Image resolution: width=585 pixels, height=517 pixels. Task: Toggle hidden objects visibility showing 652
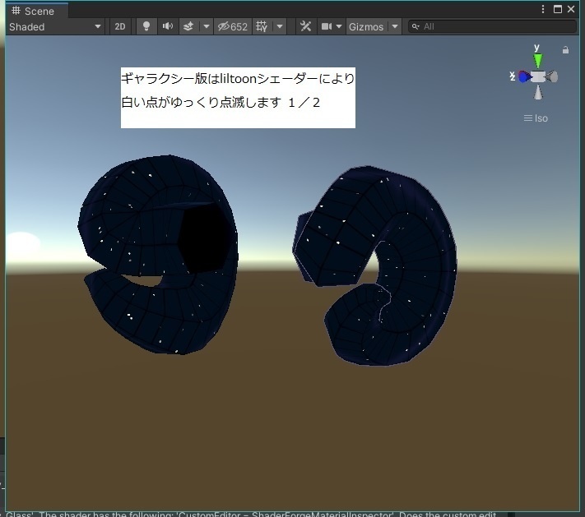[x=233, y=27]
